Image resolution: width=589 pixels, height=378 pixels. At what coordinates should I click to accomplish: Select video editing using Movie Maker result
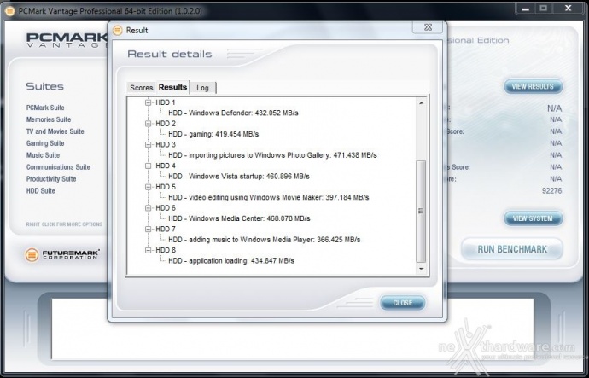pos(269,197)
